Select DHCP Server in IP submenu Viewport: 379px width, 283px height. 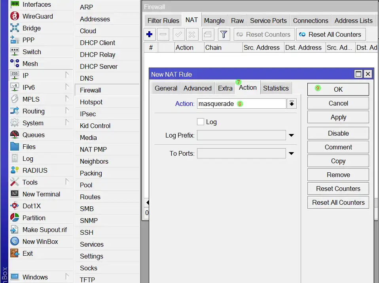coord(99,66)
